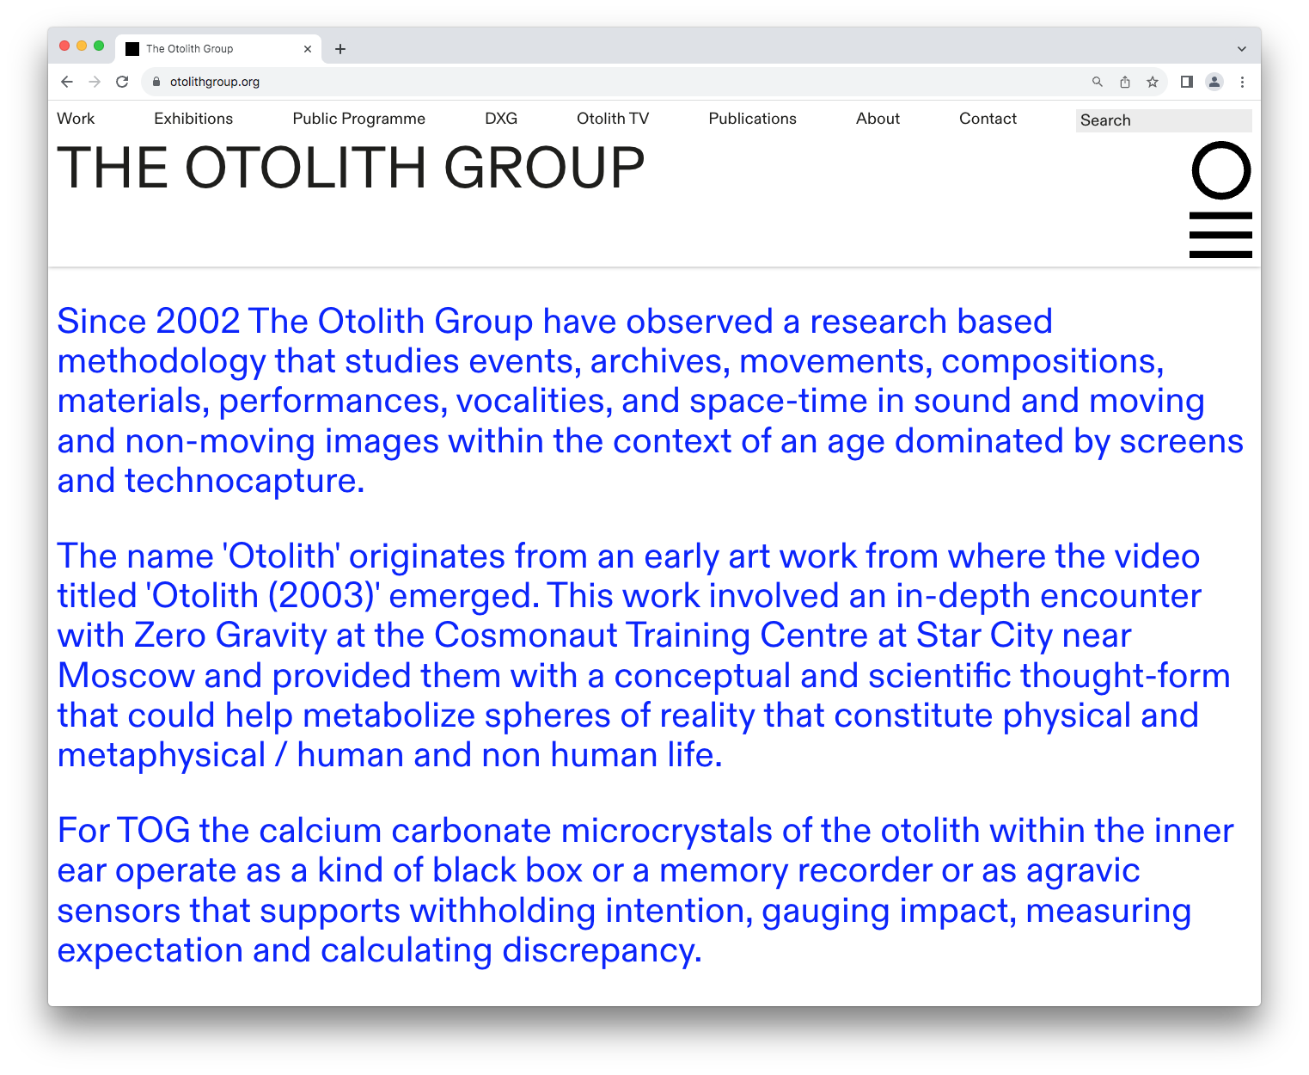Open the Chrome three-dot menu
The width and height of the screenshot is (1309, 1075).
(x=1242, y=82)
